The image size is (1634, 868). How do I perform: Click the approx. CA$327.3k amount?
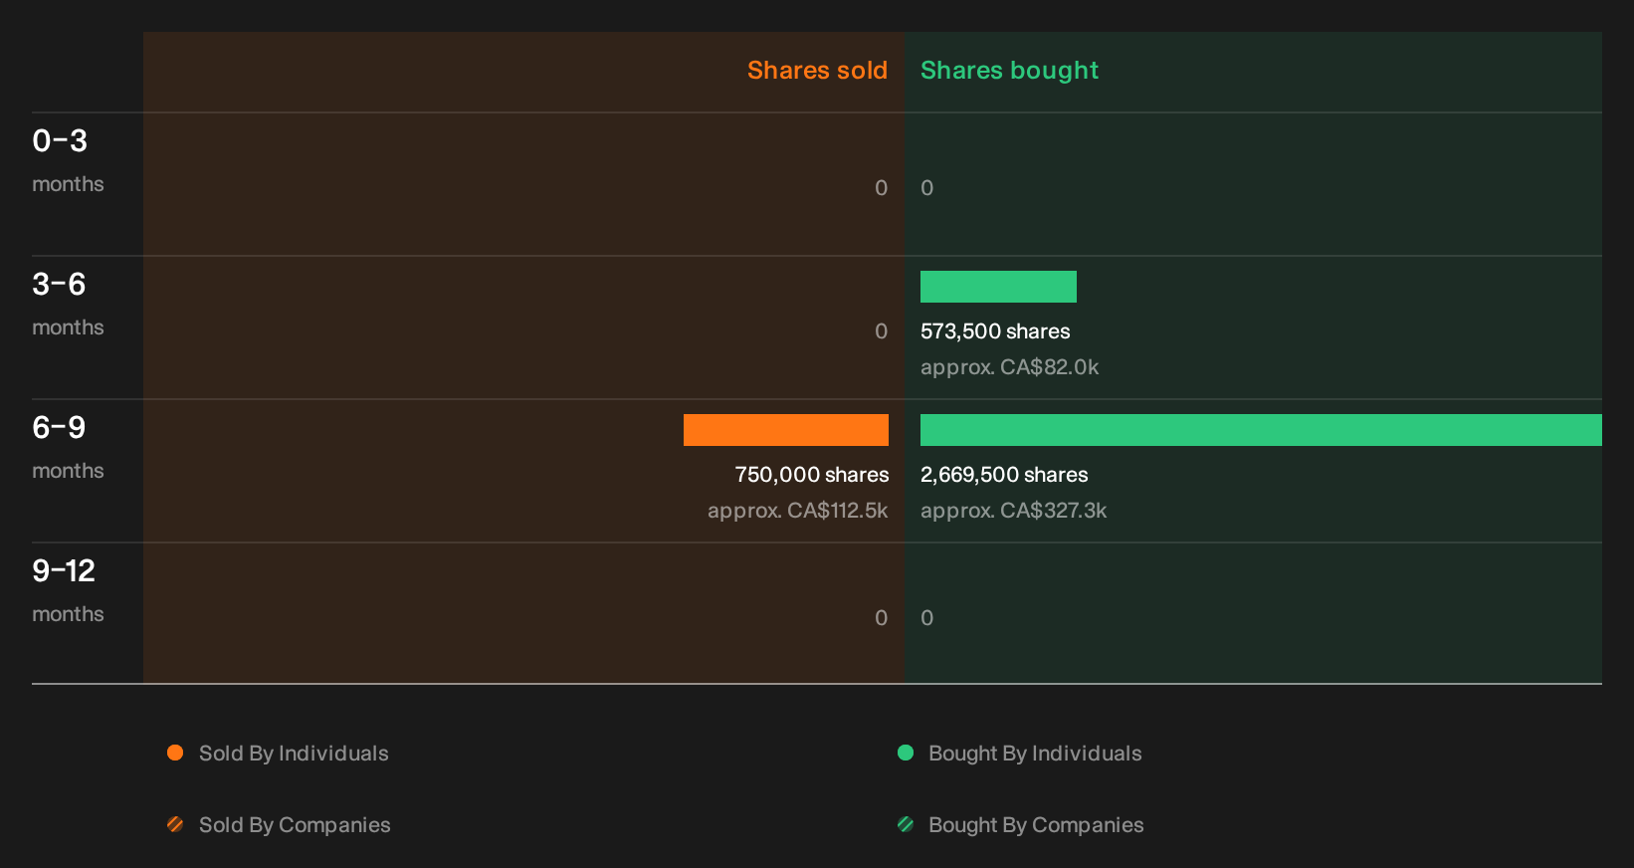click(1013, 511)
